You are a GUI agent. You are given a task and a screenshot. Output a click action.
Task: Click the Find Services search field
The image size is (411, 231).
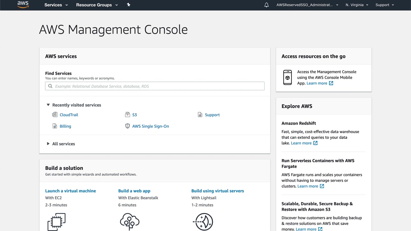tap(155, 86)
